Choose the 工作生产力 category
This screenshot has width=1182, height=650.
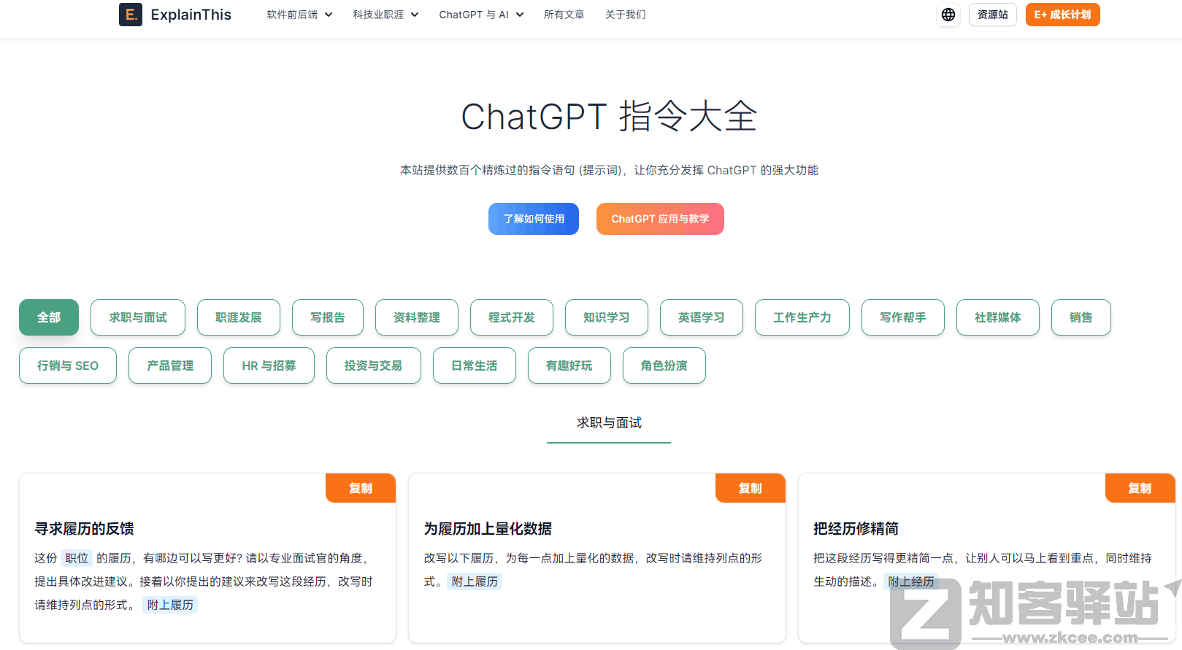pos(802,317)
